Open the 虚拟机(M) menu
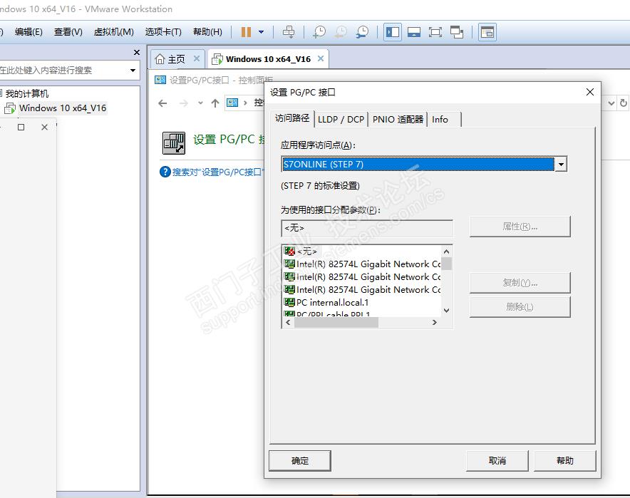 pos(114,32)
